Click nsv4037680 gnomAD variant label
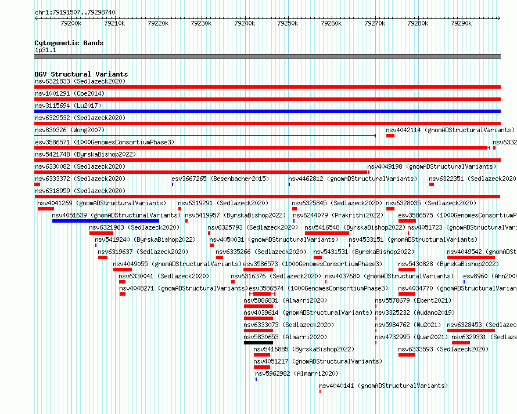The height and width of the screenshot is (414, 517). pyautogui.click(x=389, y=276)
